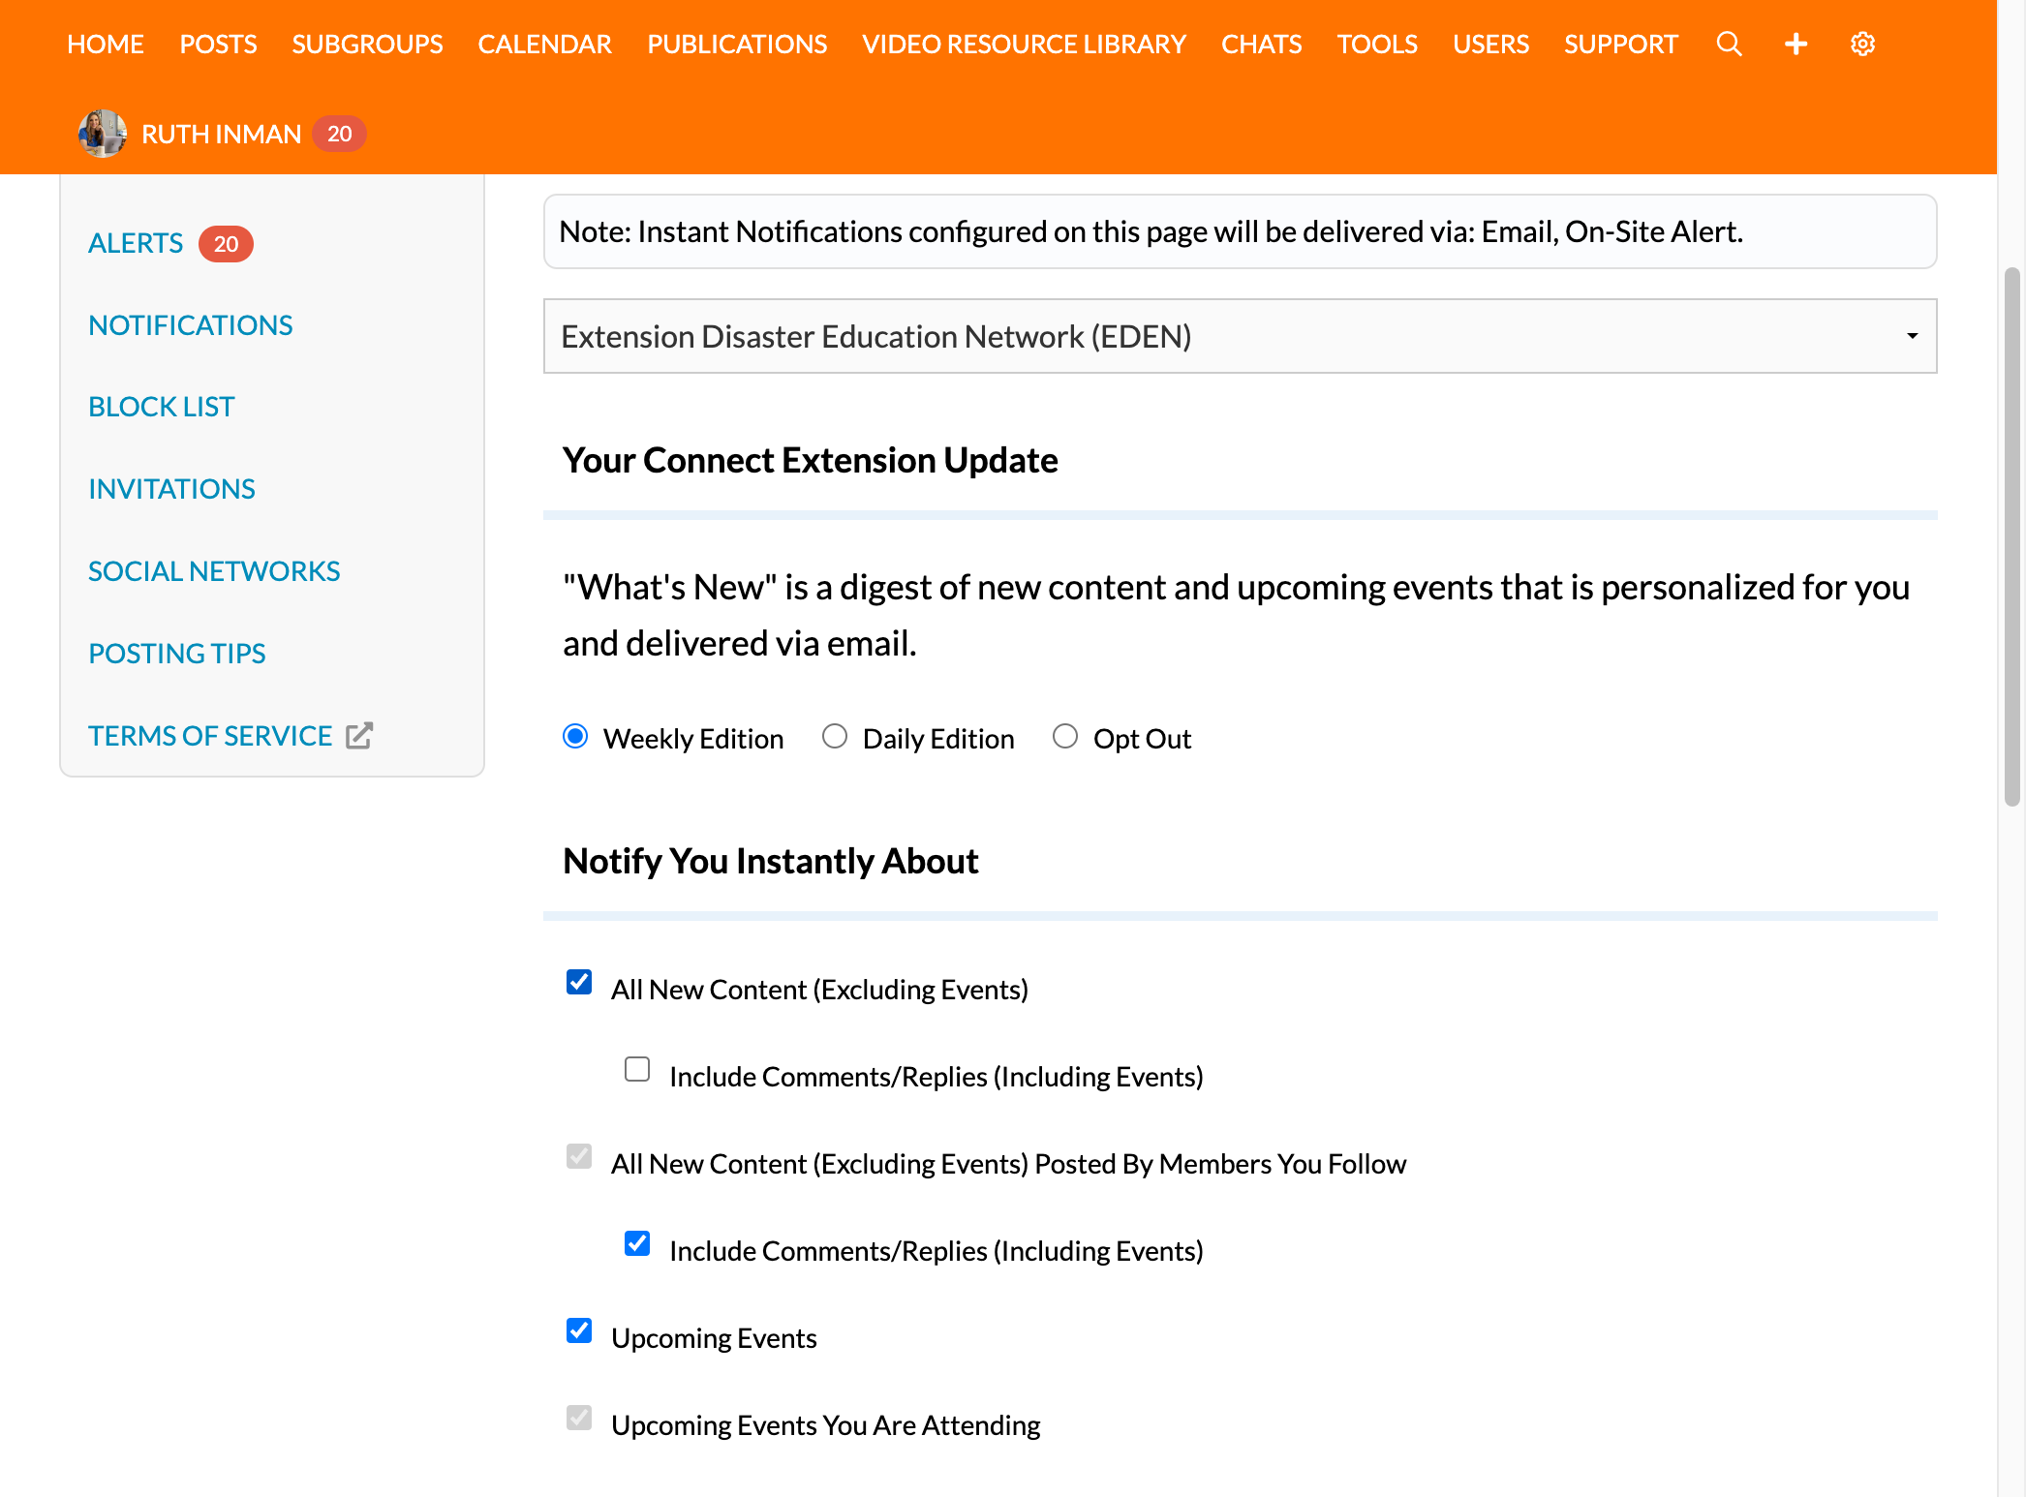2026x1497 pixels.
Task: Select the Weekly Edition radio button
Action: click(575, 737)
